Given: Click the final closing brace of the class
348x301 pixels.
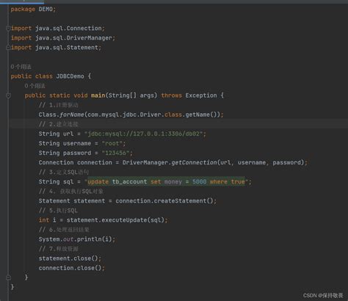Looking at the screenshot, I should [x=12, y=287].
